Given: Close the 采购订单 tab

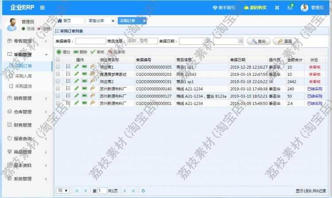Looking at the screenshot, I should coord(144,21).
